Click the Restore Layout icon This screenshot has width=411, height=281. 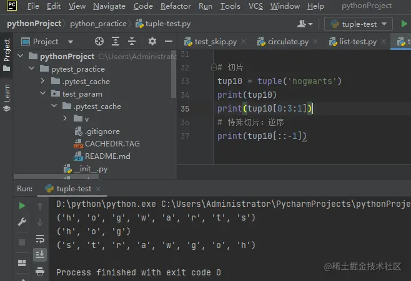(22, 263)
